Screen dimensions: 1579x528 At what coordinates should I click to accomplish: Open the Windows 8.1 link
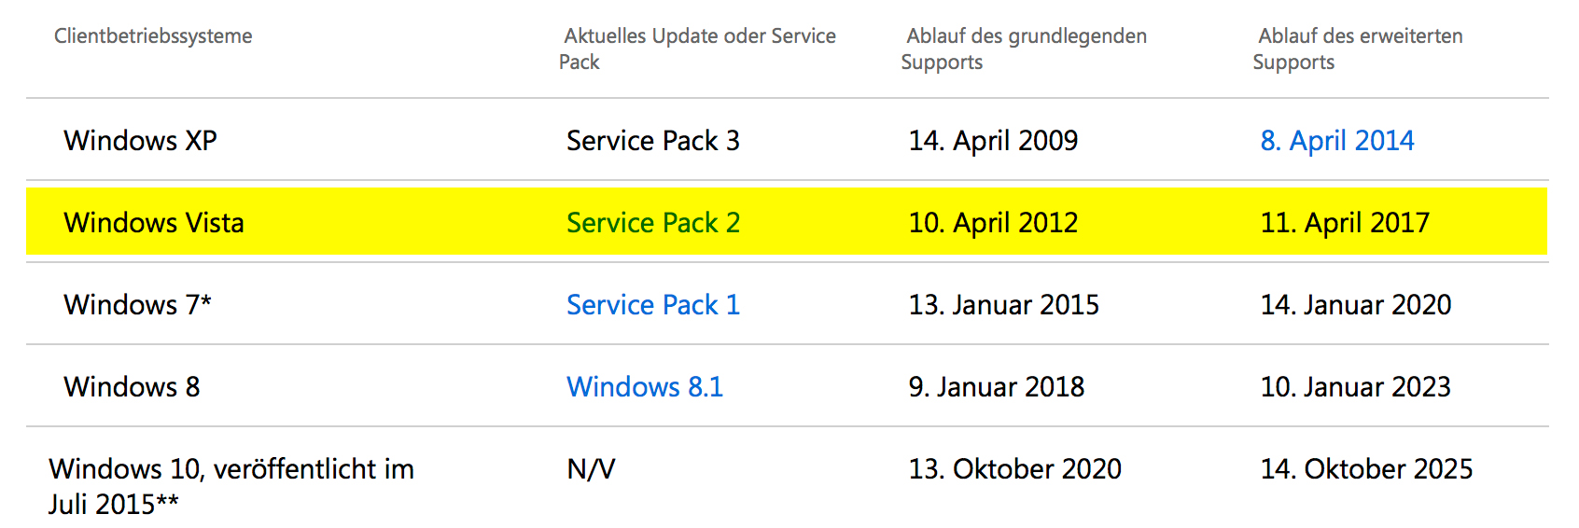tap(645, 387)
